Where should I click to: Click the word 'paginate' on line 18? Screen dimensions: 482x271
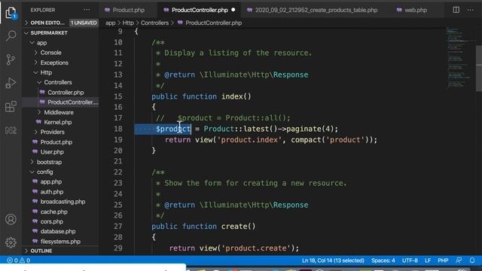(304, 129)
